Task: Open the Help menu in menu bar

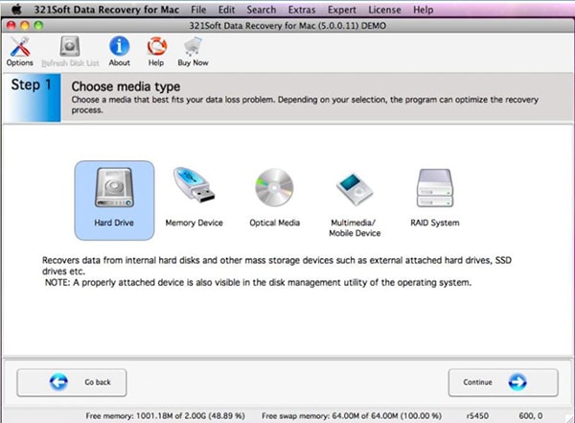Action: (x=424, y=10)
